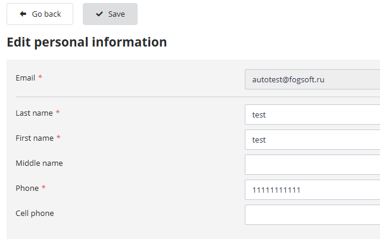Screen dimensions: 380x241
Task: Click the Phone label
Action: 27,188
